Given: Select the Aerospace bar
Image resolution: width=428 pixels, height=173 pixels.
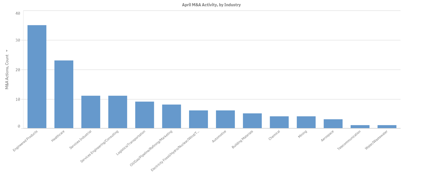Looking at the screenshot, I should point(333,124).
